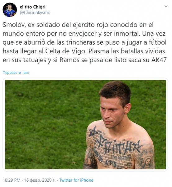
Task: Click the star tattoo in the photo
Action: click(93, 132)
